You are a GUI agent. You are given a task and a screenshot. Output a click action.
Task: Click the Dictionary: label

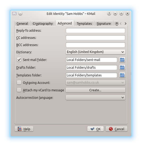(x=24, y=52)
